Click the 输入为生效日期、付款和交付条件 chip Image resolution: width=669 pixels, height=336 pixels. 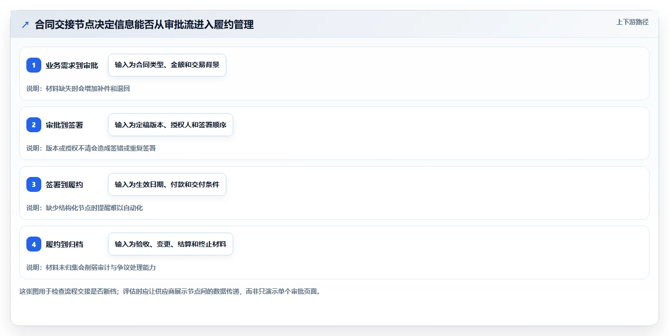pos(167,184)
